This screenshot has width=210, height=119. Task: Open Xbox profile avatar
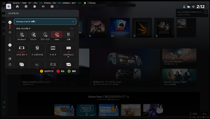4,3
